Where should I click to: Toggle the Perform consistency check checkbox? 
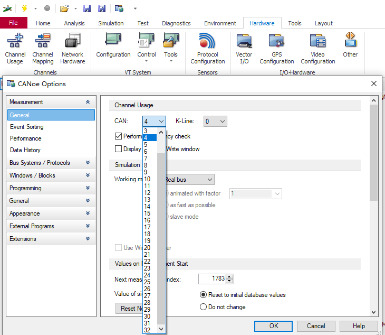118,136
